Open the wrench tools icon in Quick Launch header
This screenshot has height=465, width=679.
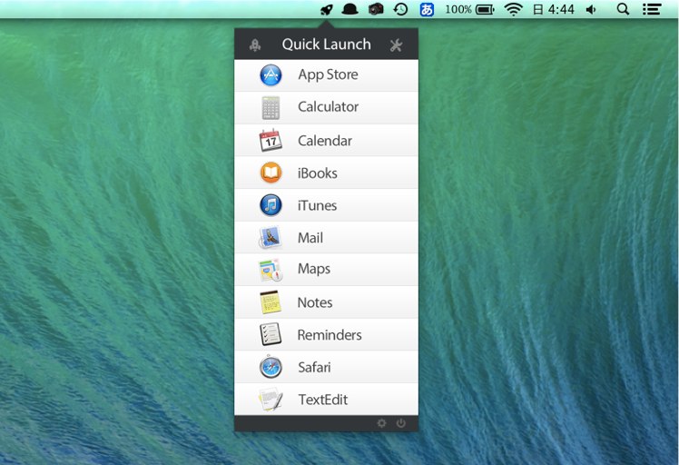[396, 45]
